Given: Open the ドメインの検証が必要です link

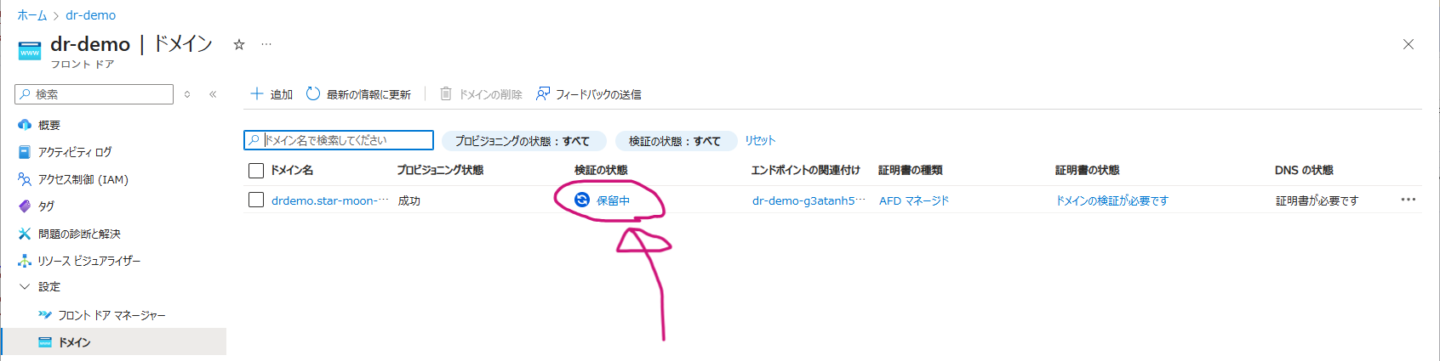Looking at the screenshot, I should (x=1112, y=200).
